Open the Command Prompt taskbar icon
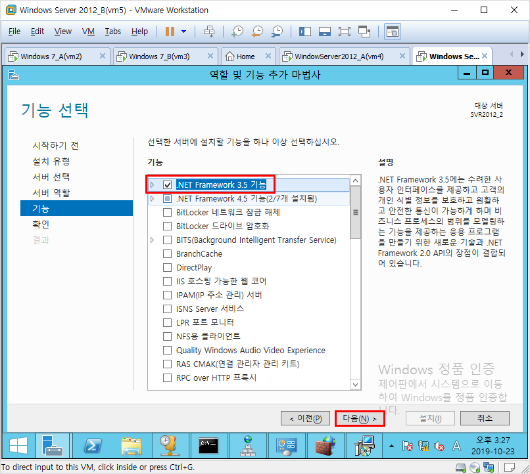This screenshot has height=474, width=530. click(209, 446)
